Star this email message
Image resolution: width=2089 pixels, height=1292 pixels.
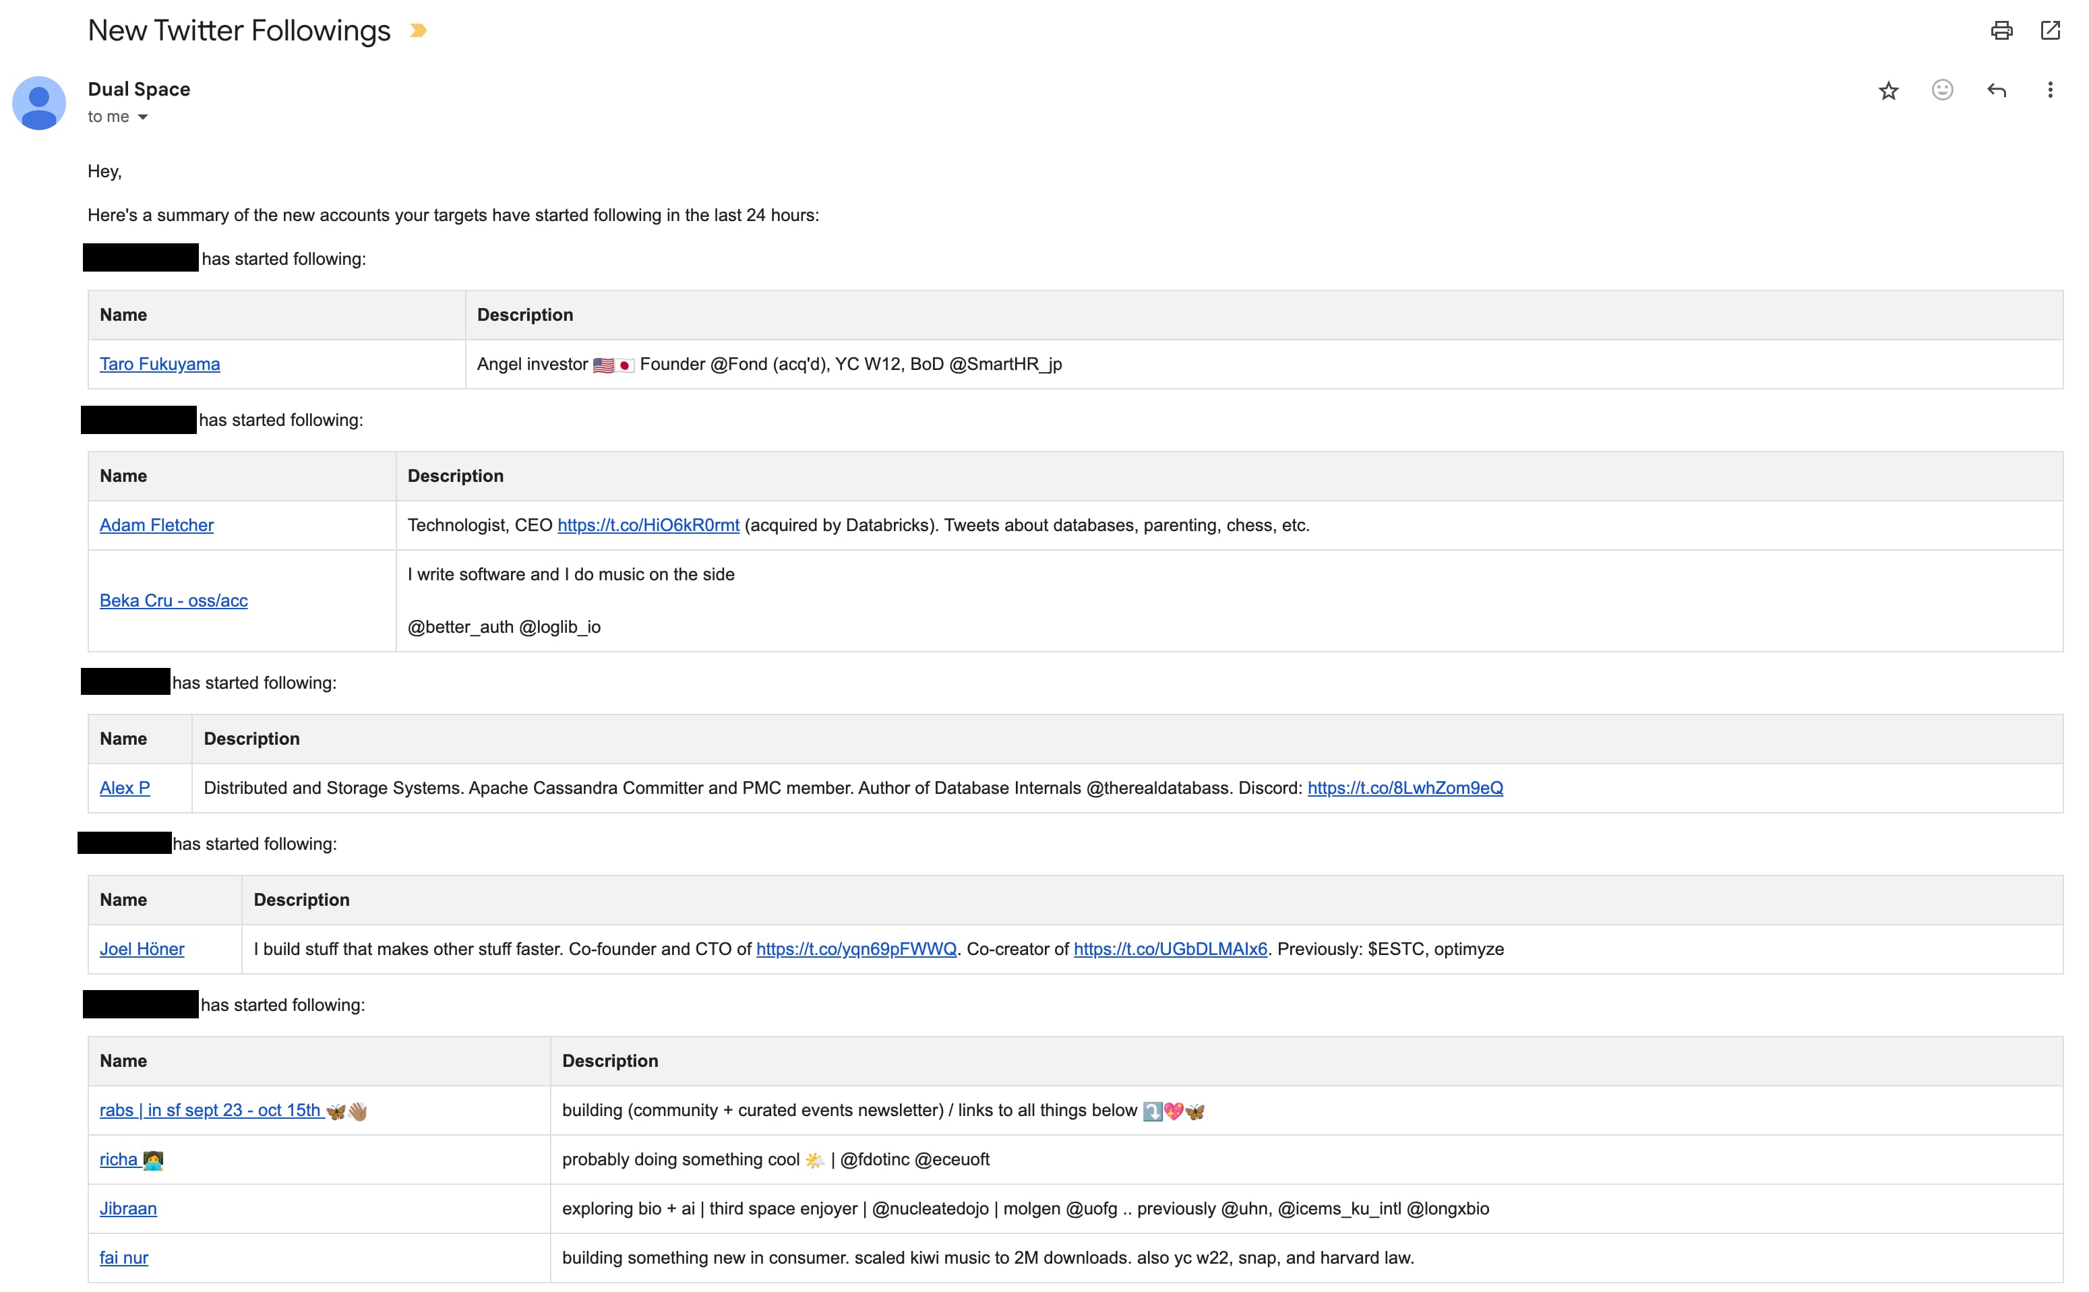[x=1888, y=90]
